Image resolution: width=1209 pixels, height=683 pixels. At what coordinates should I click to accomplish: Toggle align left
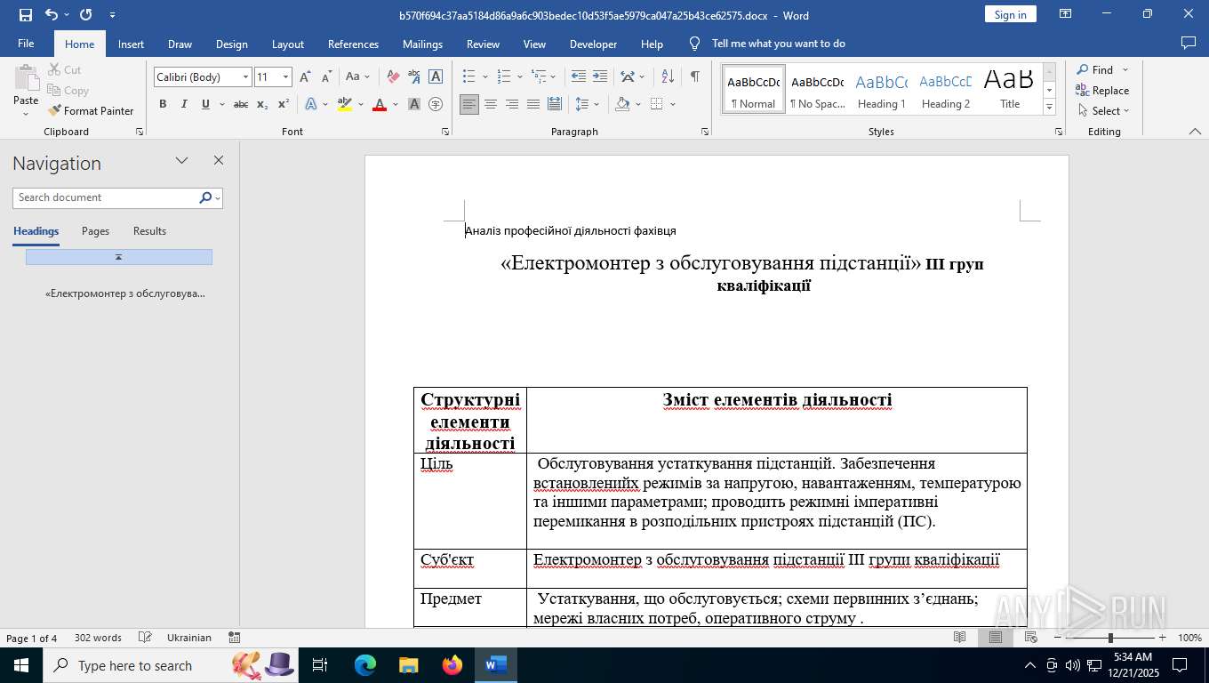click(x=469, y=105)
